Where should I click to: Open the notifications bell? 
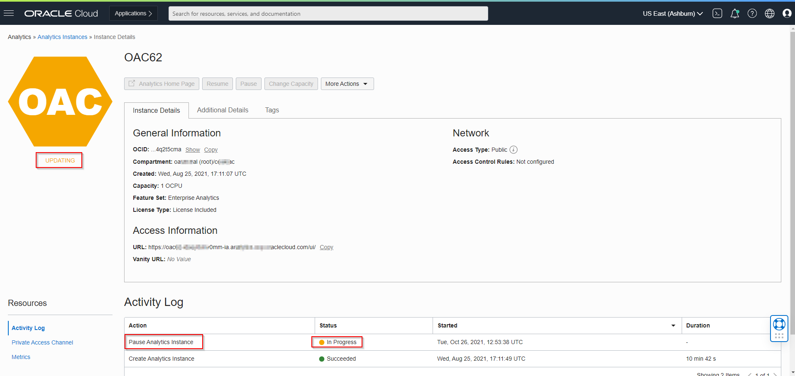point(734,13)
